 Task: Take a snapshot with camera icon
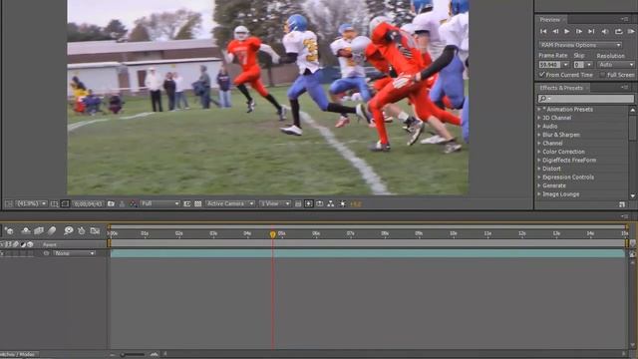(111, 203)
